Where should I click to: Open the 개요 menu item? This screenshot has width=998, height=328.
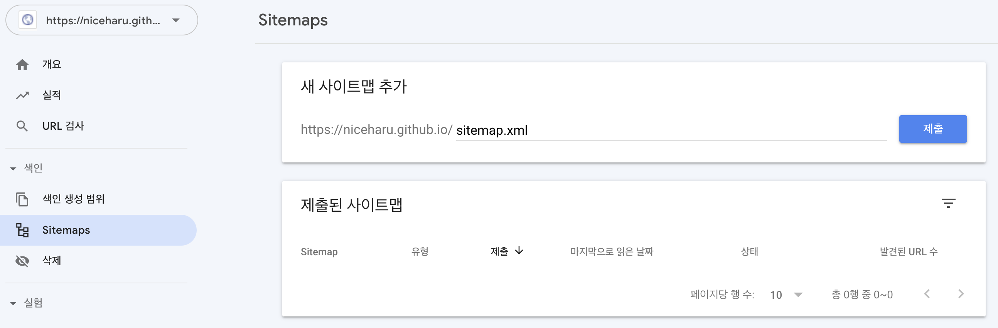point(52,64)
